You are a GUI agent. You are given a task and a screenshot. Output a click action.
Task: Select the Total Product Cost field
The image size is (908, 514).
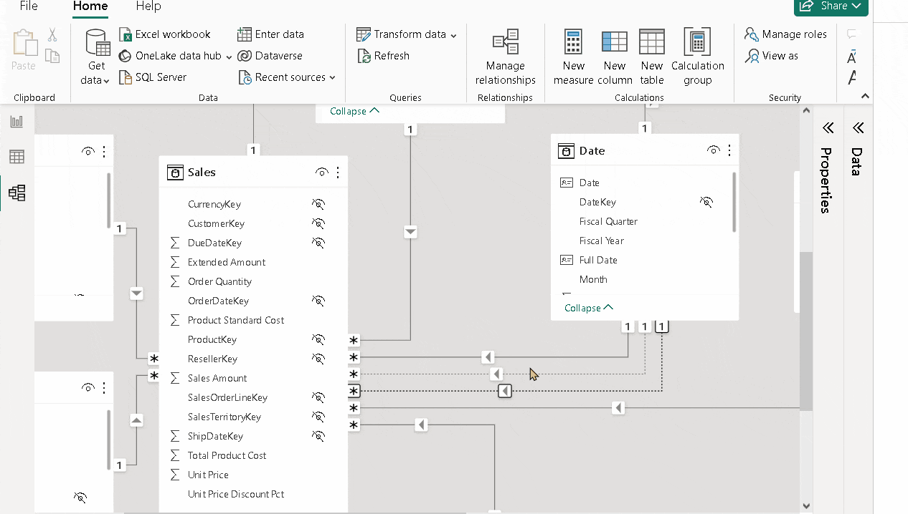click(x=227, y=455)
